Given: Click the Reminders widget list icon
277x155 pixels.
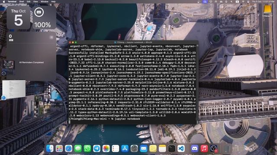Looking at the screenshot, I should pyautogui.click(x=52, y=37).
